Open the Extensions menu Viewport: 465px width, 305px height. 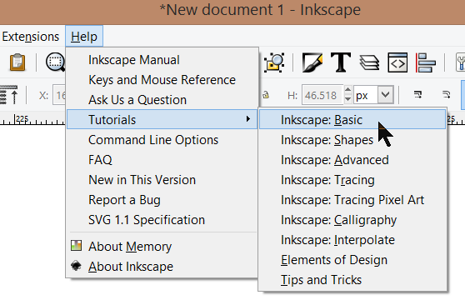31,37
